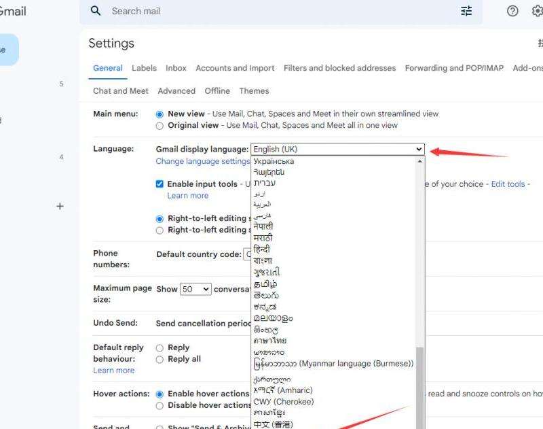Select Reply default behaviour
The height and width of the screenshot is (429, 543).
point(160,348)
